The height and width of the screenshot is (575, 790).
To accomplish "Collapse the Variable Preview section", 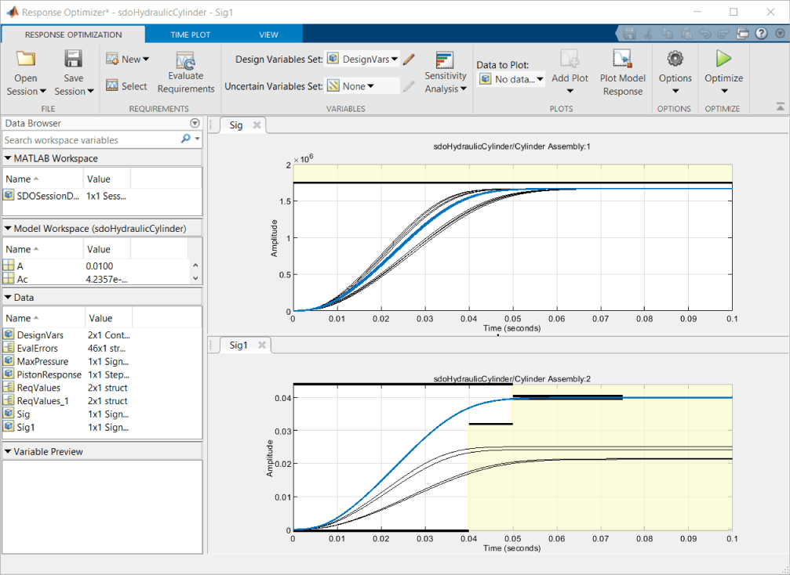I will click(9, 451).
